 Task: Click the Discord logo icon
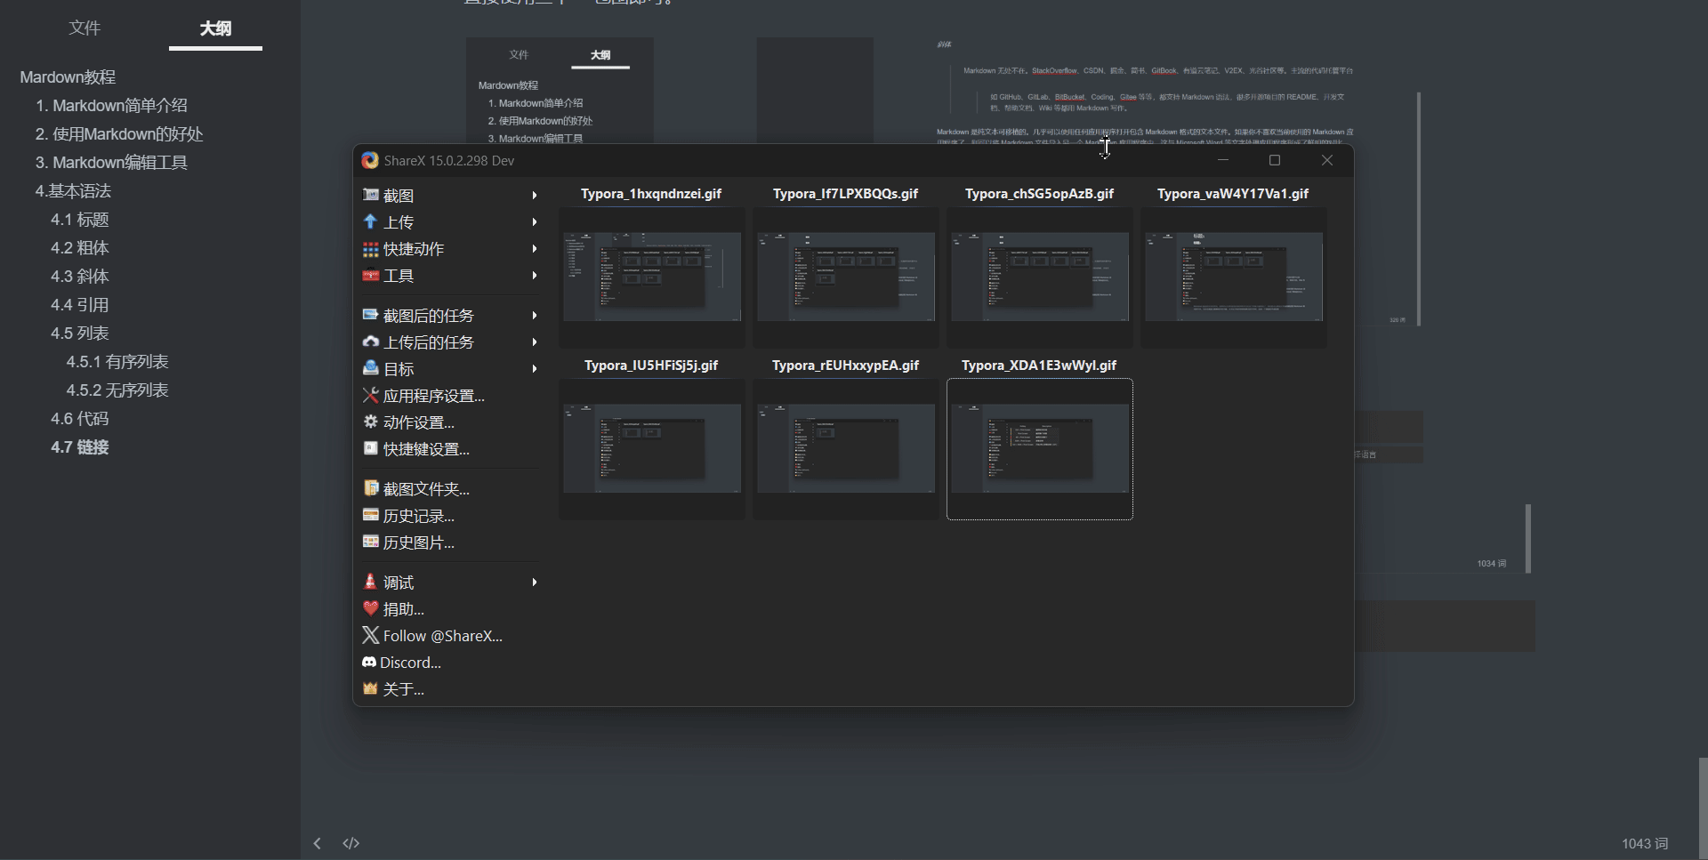[x=369, y=662]
